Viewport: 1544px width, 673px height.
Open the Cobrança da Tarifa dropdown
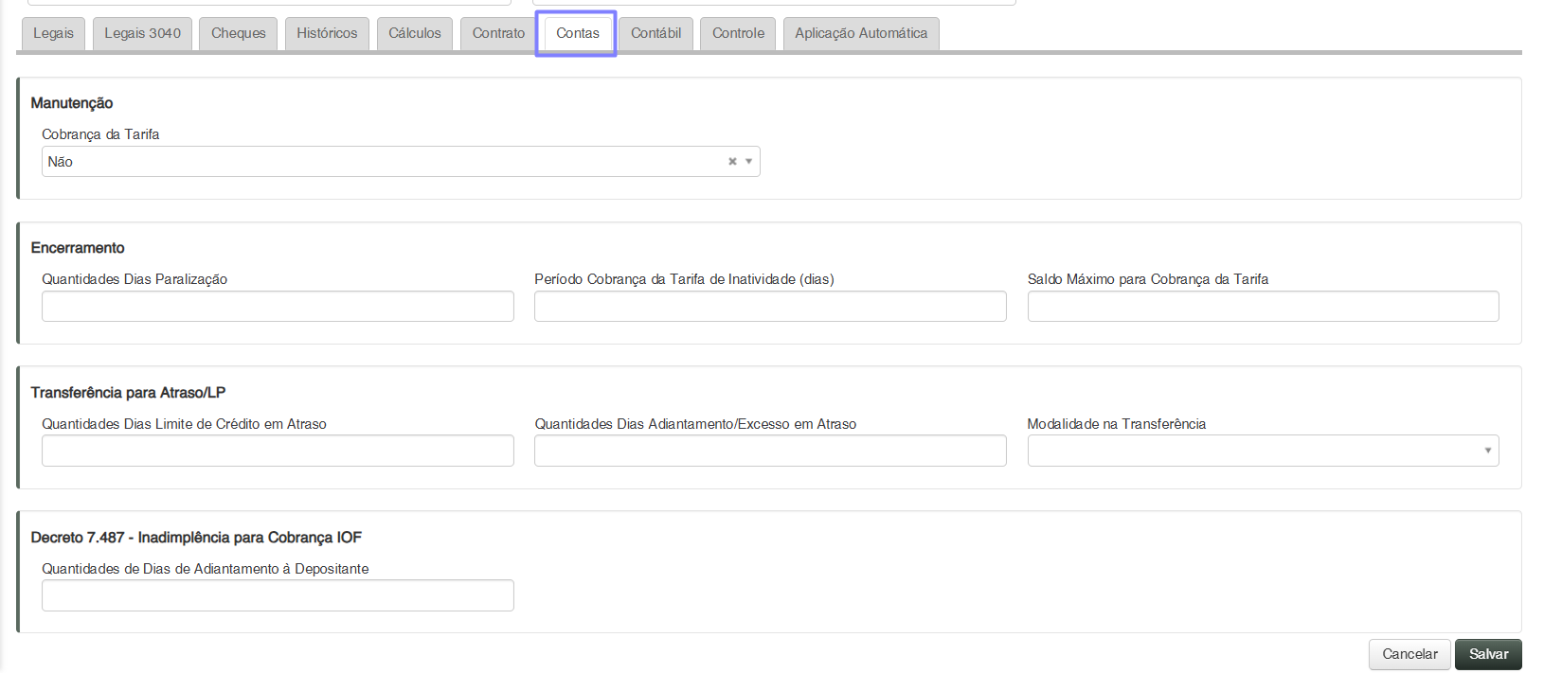click(748, 162)
